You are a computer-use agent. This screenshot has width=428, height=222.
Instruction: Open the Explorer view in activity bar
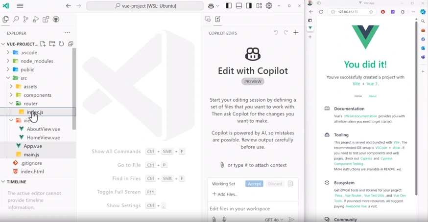[5, 19]
